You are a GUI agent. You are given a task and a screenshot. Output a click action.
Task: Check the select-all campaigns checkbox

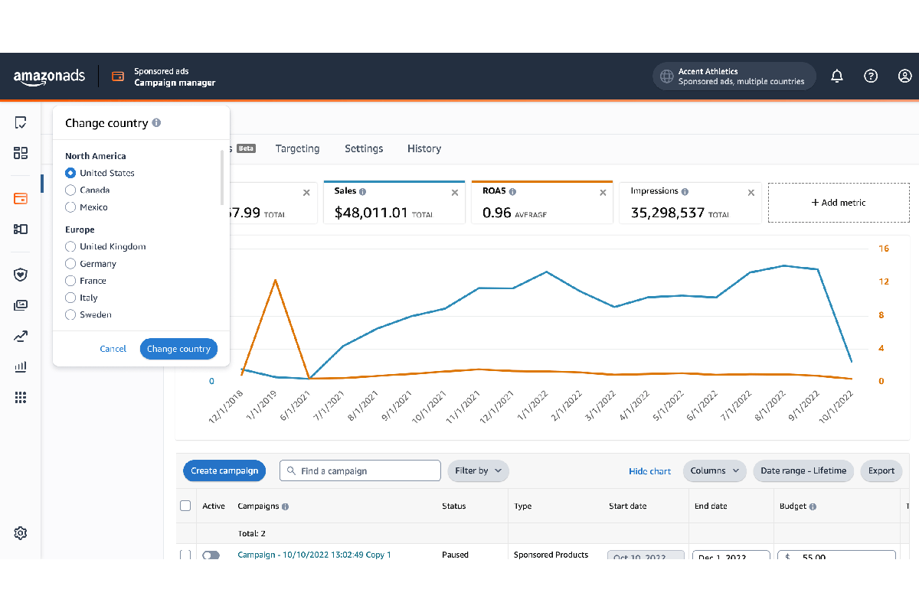185,506
